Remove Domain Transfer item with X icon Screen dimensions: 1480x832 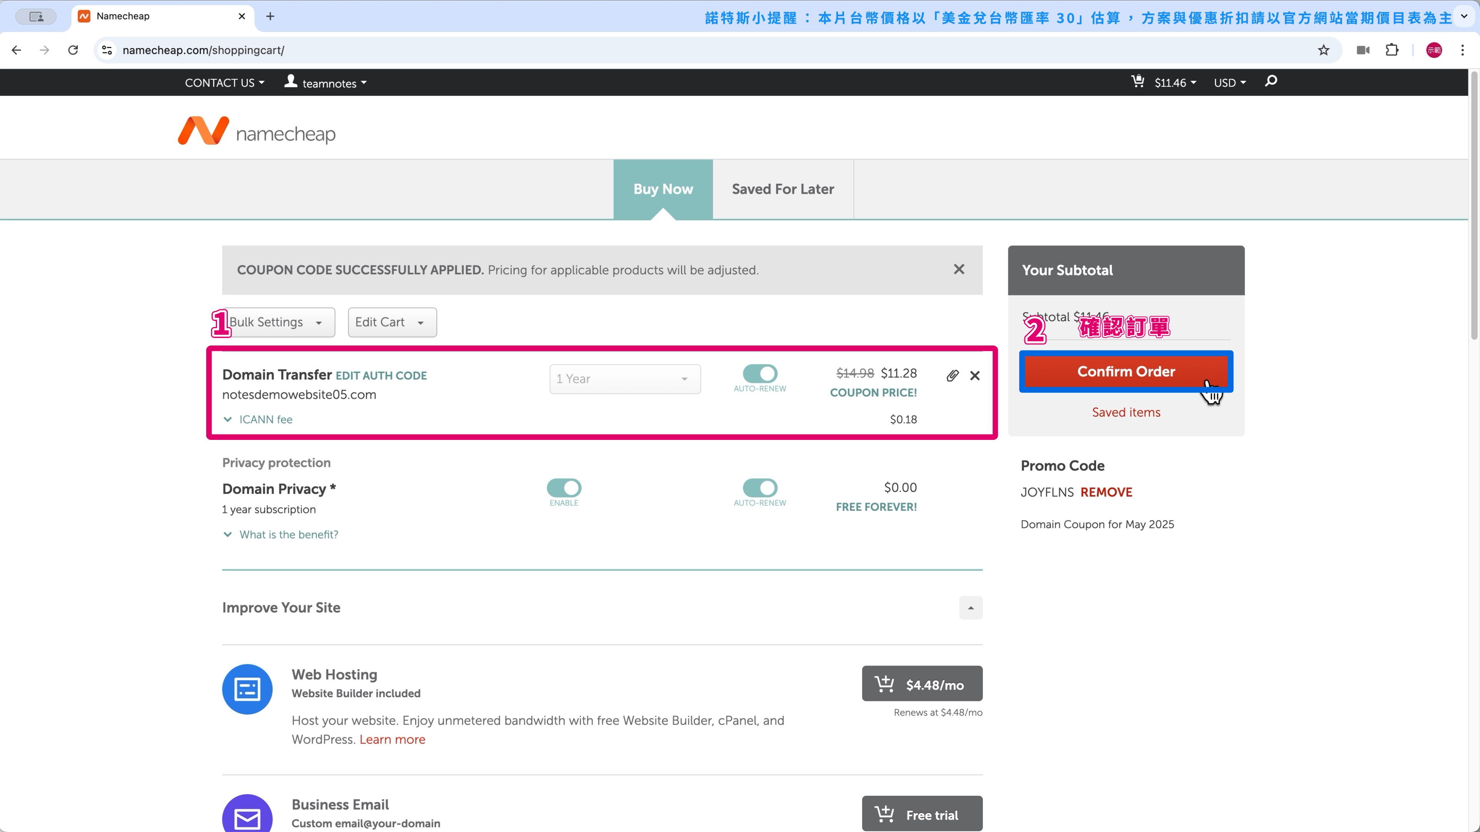[x=975, y=376]
